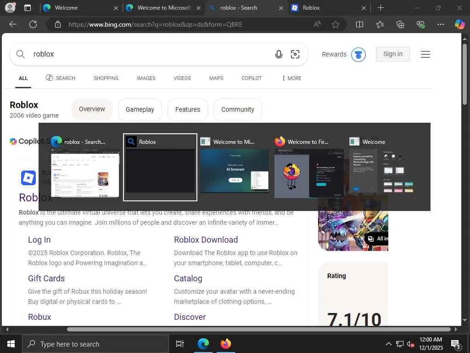Close the roblox - Search tab
Viewport: 470px width, 353px height.
pyautogui.click(x=281, y=8)
